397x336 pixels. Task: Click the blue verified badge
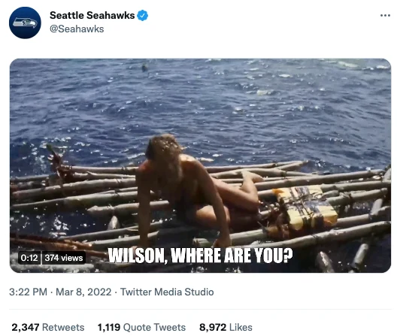(x=143, y=16)
